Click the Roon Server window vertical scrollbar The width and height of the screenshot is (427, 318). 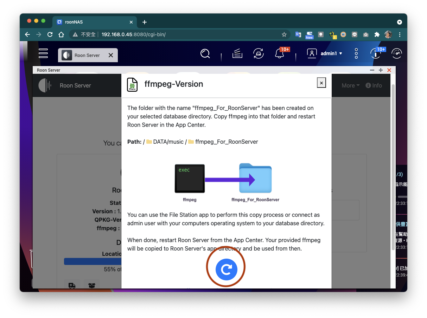pyautogui.click(x=393, y=167)
